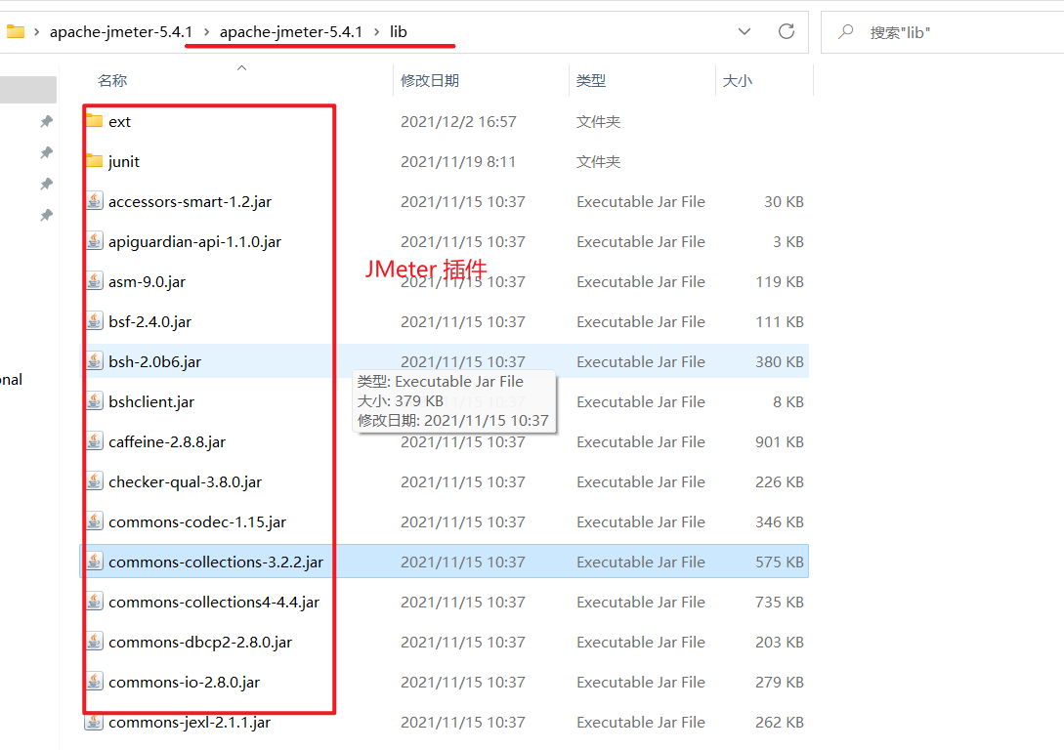Click the 30 KB size cell
Viewport: 1064px width, 750px height.
(x=784, y=202)
